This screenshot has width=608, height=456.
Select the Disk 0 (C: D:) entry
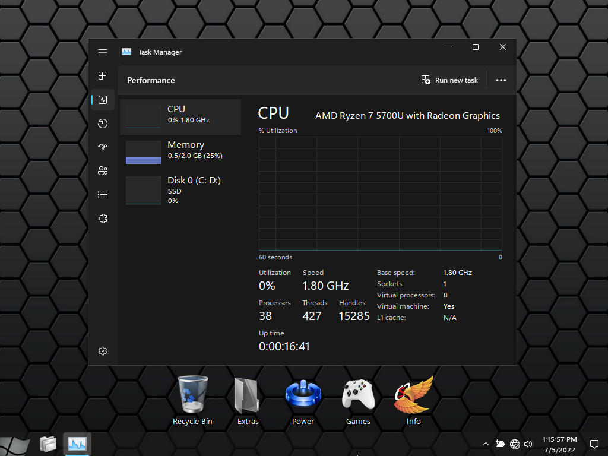click(x=180, y=190)
